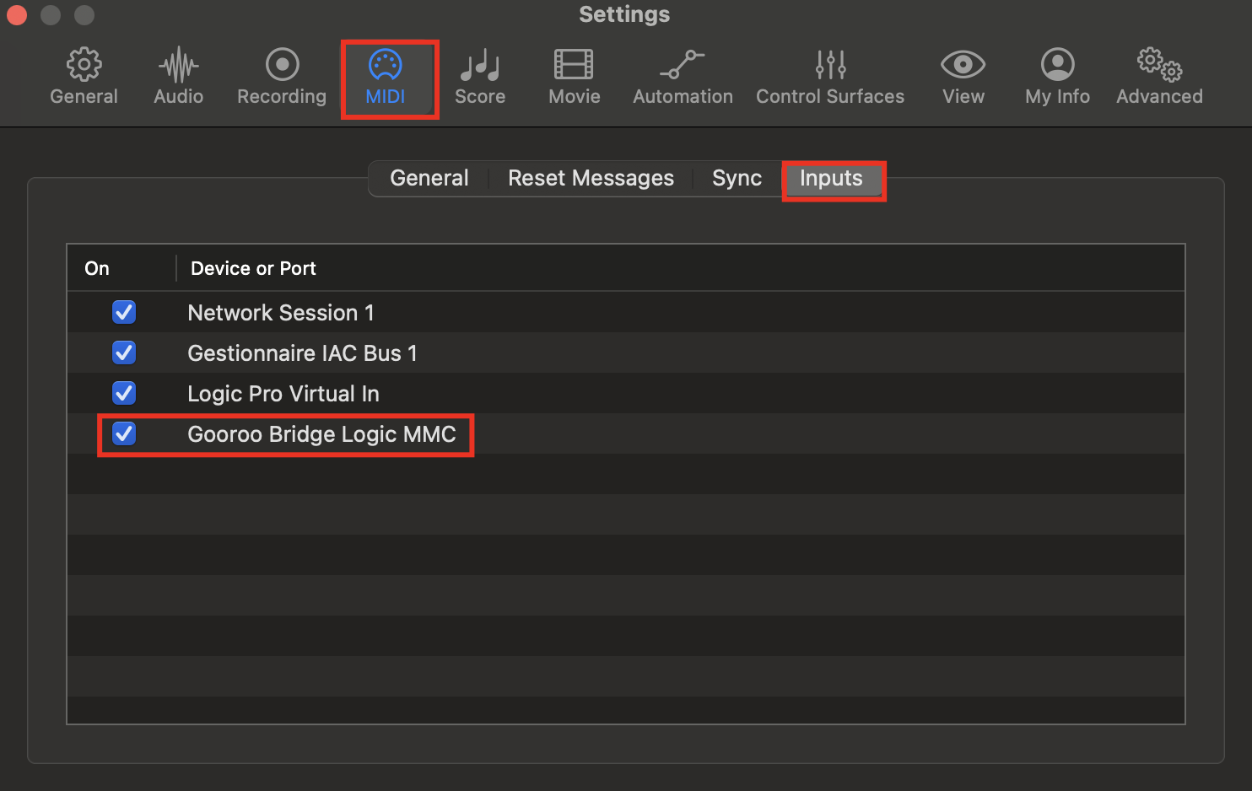Disable Network Session 1 input checkbox

124,312
